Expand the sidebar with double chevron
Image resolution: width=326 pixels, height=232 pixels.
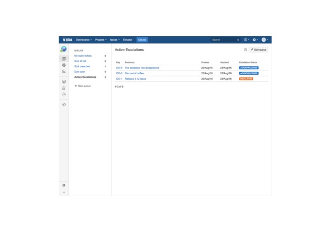[x=64, y=192]
